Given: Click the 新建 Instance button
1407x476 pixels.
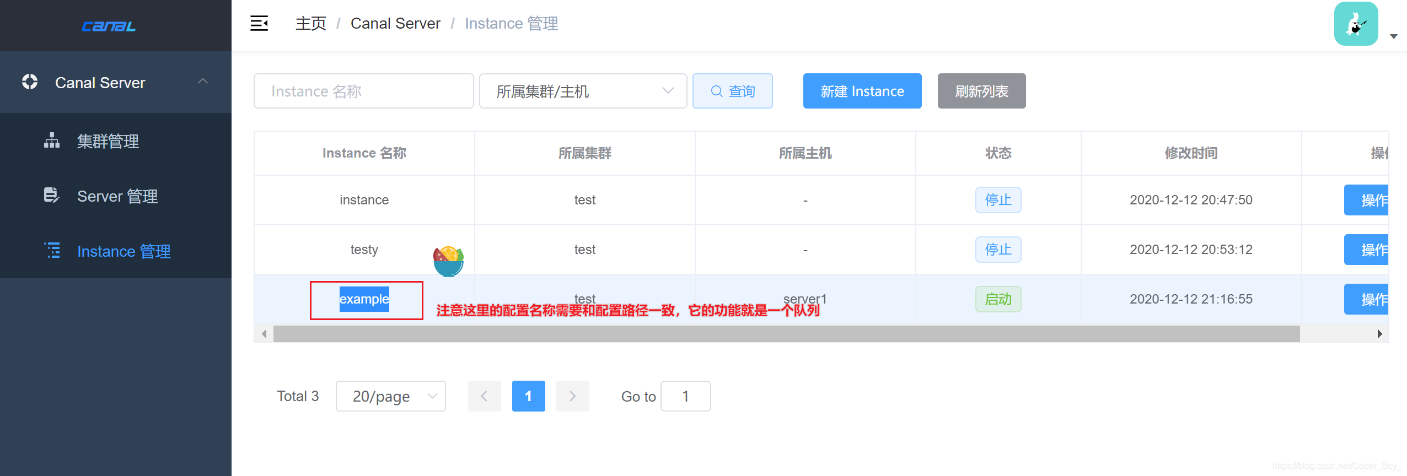Looking at the screenshot, I should tap(862, 91).
